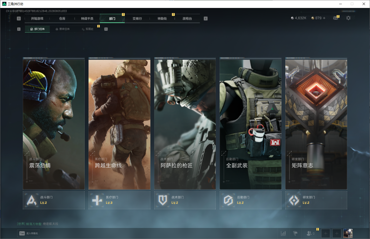370x239 pixels.
Task: Click the second empty squad slot plus
Action: coord(337,233)
